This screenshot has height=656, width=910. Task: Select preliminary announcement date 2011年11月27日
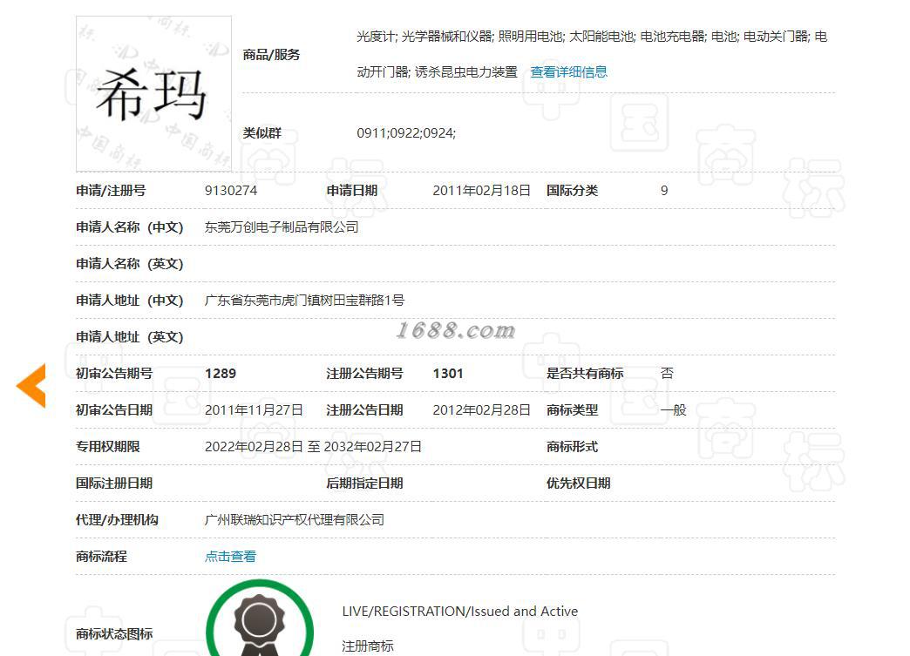tap(254, 410)
